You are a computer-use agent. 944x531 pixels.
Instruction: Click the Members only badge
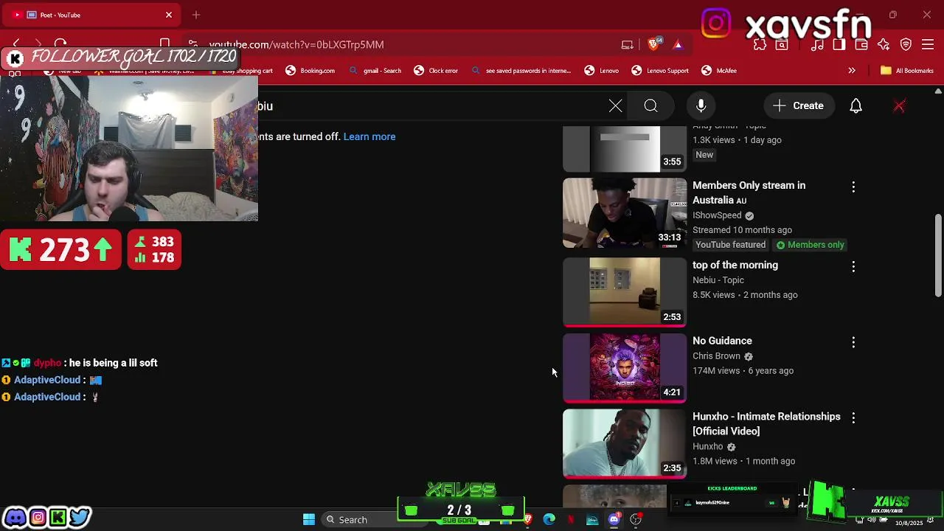810,245
